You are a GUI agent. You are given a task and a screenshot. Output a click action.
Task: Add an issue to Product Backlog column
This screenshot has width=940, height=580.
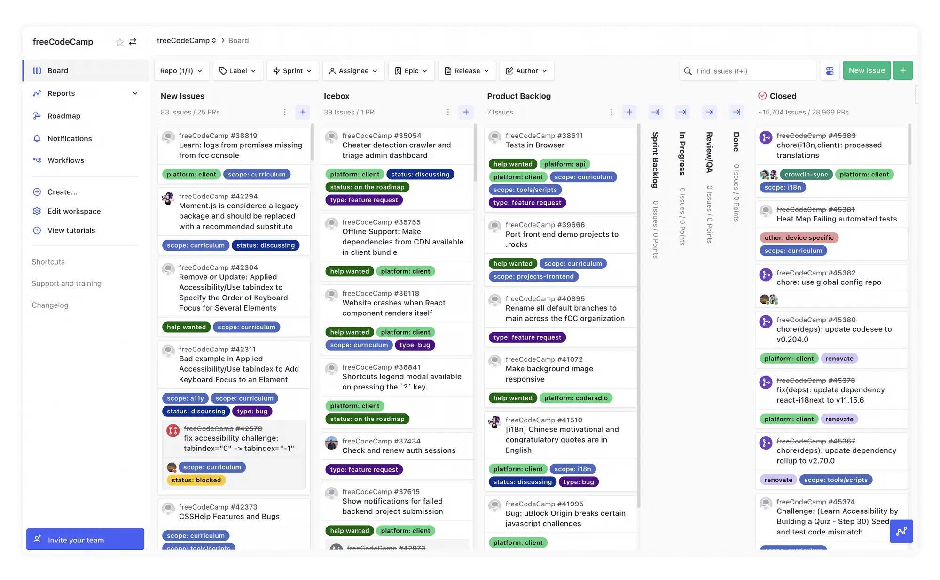[629, 112]
